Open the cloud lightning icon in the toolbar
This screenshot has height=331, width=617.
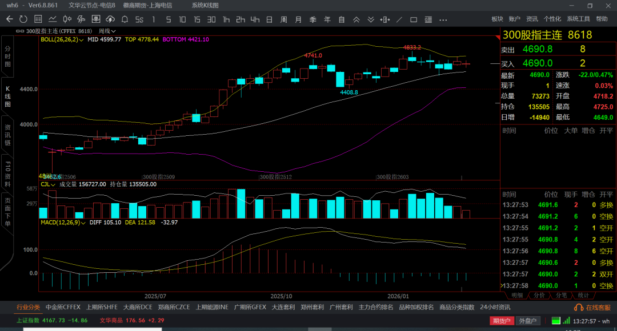(x=111, y=19)
